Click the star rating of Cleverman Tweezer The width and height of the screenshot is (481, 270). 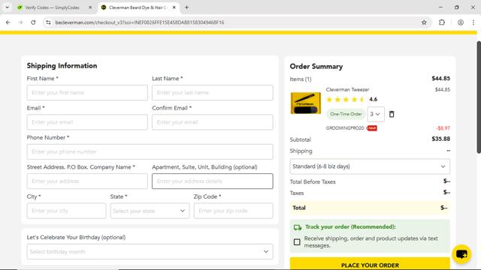[x=345, y=100]
